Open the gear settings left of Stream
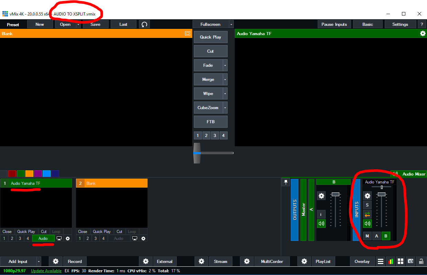The height and width of the screenshot is (275, 427). (201, 261)
